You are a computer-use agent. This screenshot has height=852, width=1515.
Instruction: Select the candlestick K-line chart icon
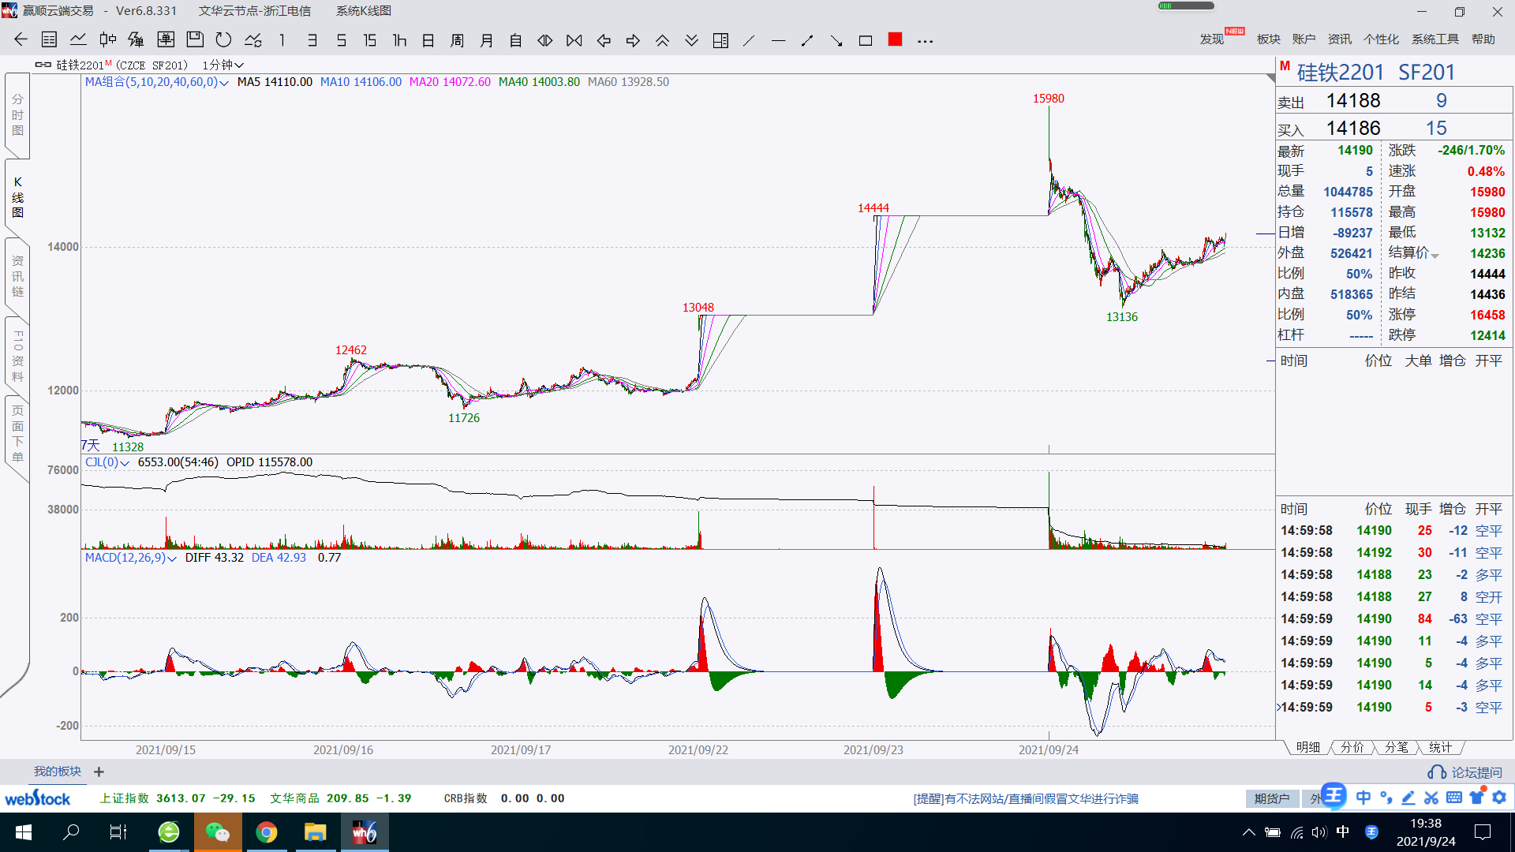coord(107,40)
